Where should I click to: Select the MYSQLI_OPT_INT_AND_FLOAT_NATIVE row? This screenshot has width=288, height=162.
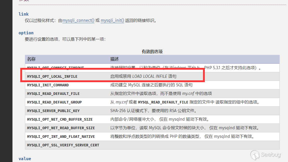[x=152, y=137]
